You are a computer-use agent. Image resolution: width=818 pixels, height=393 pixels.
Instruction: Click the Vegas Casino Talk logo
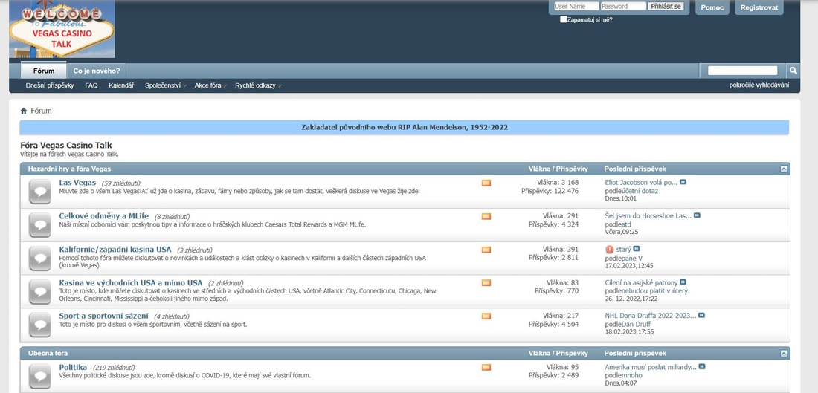pyautogui.click(x=62, y=29)
